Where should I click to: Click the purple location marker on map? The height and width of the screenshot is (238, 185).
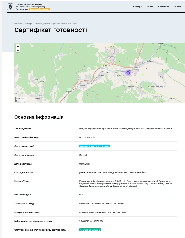tap(128, 73)
